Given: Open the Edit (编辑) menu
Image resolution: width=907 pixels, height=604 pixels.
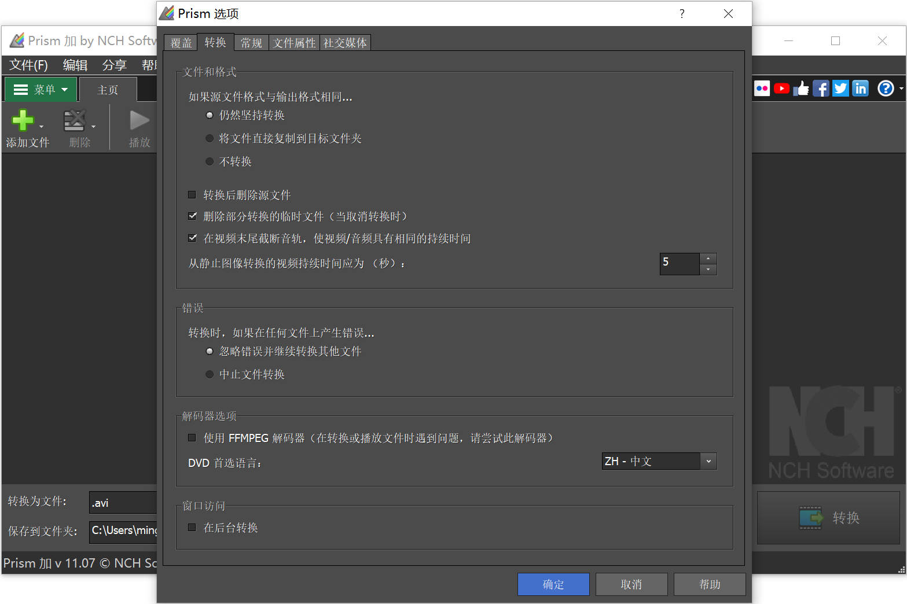Looking at the screenshot, I should coord(75,65).
